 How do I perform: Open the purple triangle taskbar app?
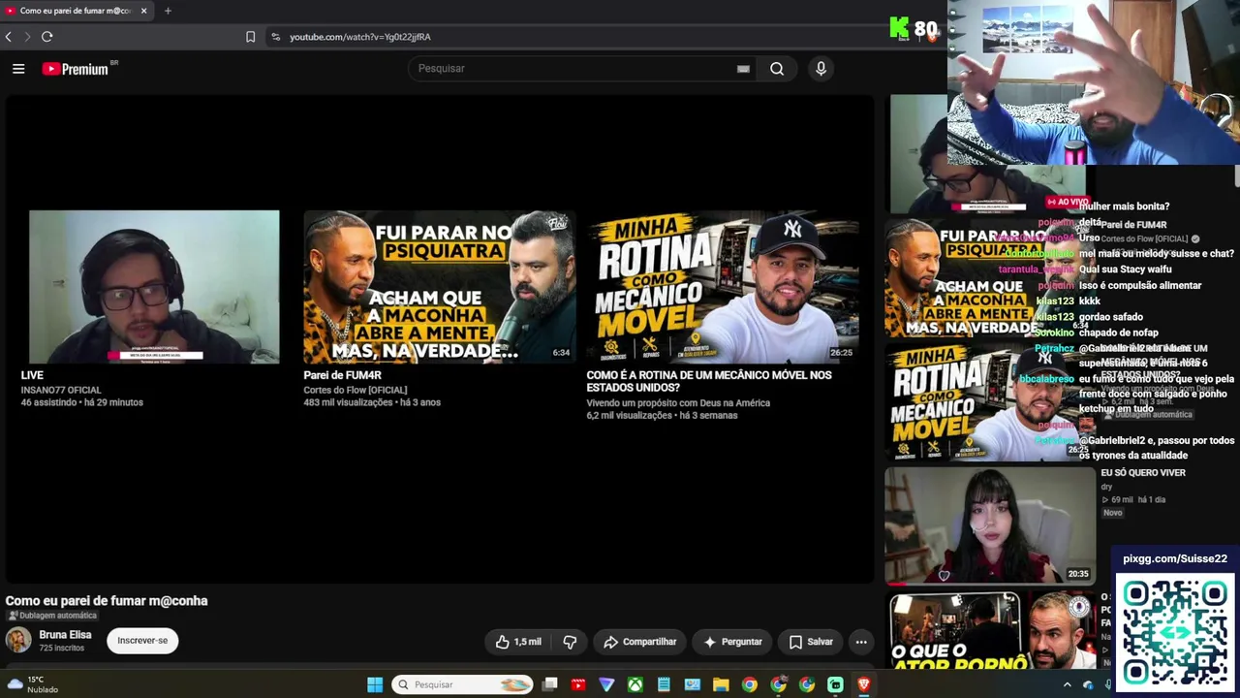click(606, 684)
